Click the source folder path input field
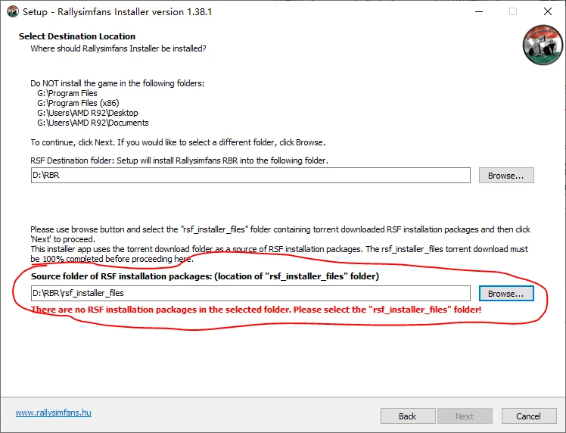The image size is (566, 433). 250,293
